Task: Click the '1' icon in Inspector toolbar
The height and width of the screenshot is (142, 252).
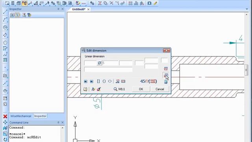Action: pos(17,15)
